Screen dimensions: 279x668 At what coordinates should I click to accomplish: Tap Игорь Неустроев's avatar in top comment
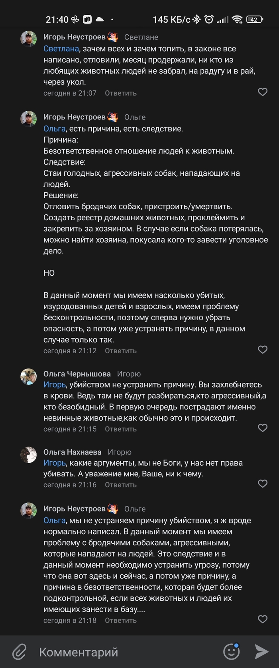pos(29,39)
